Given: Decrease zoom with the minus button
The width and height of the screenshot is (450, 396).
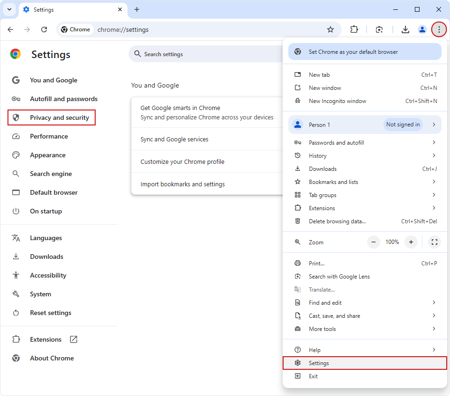Looking at the screenshot, I should (x=374, y=242).
